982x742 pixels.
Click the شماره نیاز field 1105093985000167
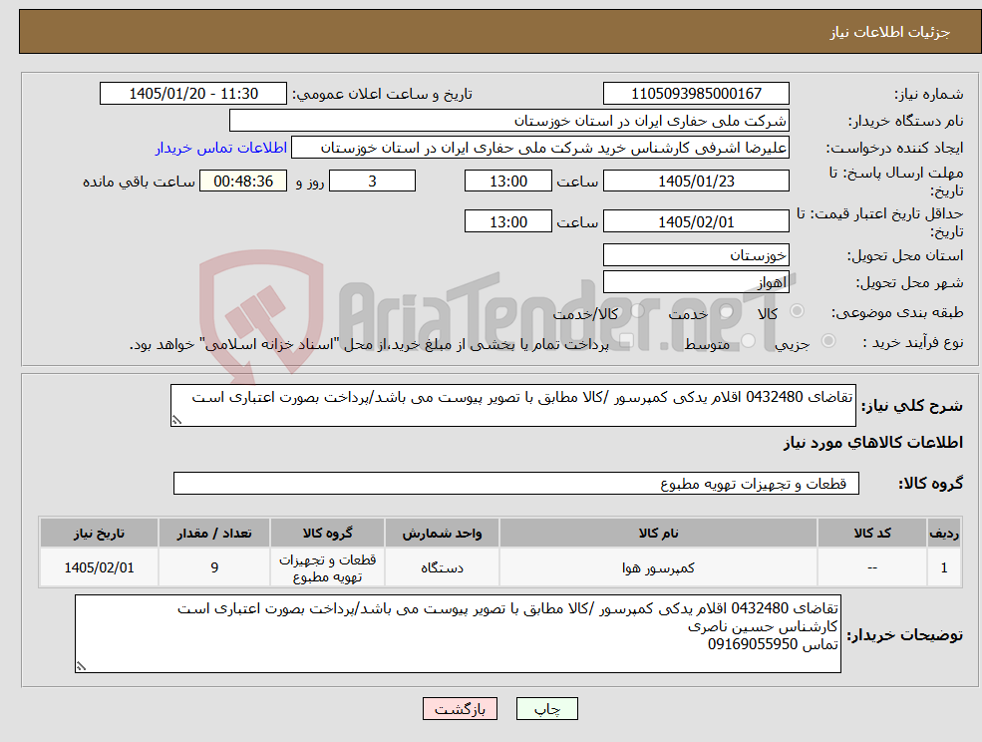tap(696, 94)
